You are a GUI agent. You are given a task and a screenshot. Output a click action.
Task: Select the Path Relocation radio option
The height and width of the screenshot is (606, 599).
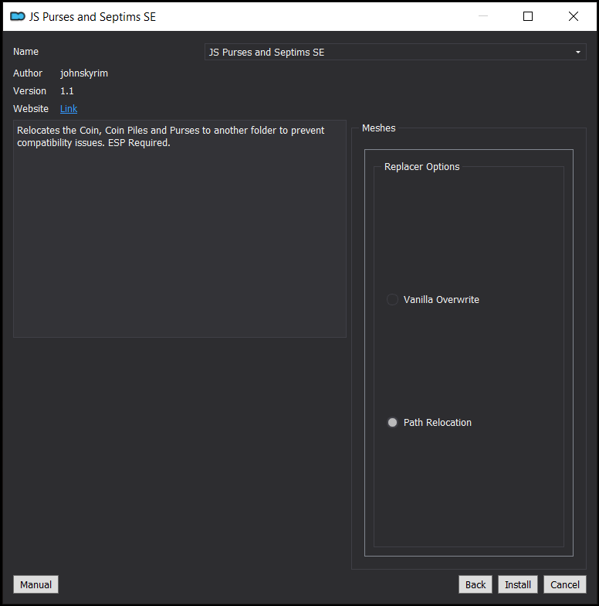pos(392,422)
